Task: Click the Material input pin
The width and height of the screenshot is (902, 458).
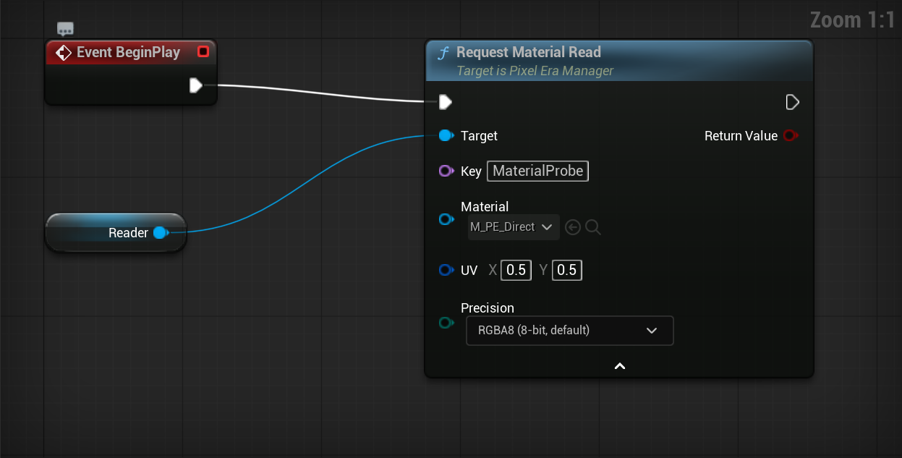Action: [x=446, y=219]
